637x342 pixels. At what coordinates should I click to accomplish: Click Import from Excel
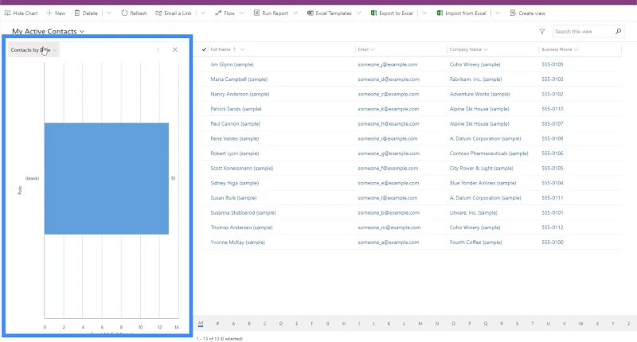click(461, 13)
